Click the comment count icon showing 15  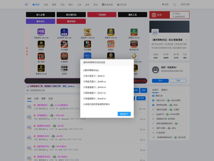141,119
